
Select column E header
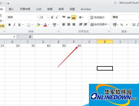click(x=59, y=42)
